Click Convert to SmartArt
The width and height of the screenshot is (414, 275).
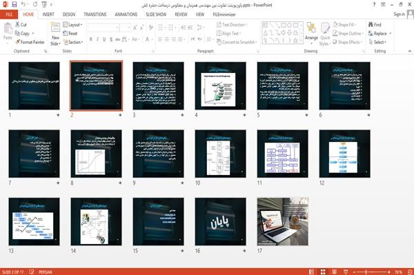pyautogui.click(x=237, y=42)
